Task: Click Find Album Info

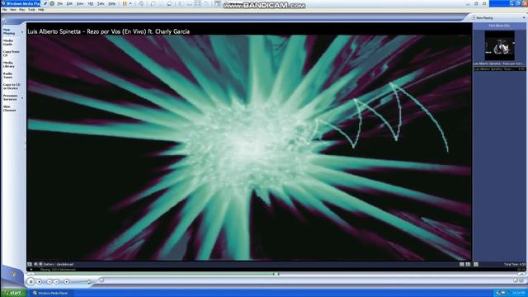Action: [x=499, y=26]
